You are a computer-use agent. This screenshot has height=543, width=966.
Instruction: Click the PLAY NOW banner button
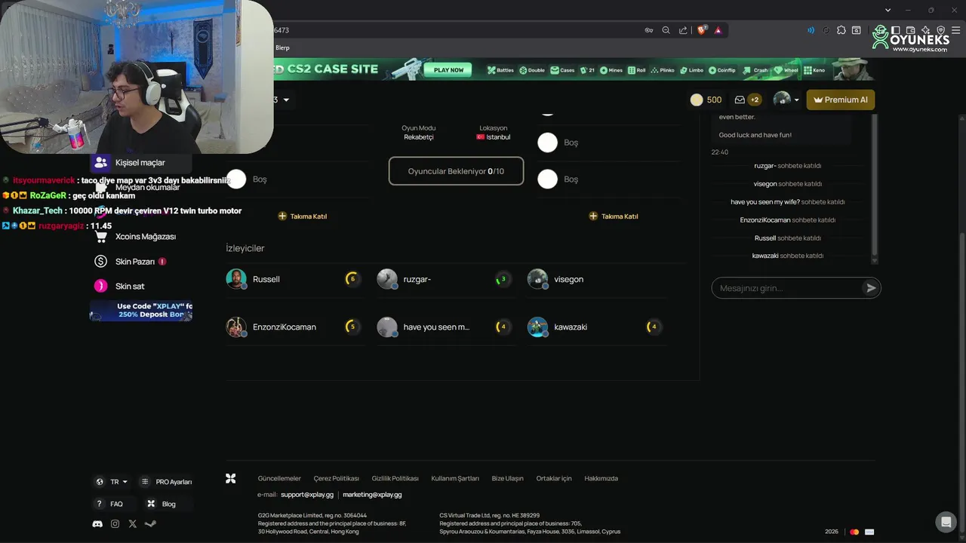tap(448, 70)
